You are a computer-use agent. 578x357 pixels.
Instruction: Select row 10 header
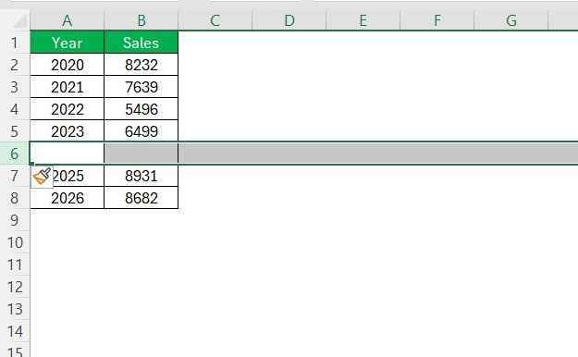click(x=15, y=242)
